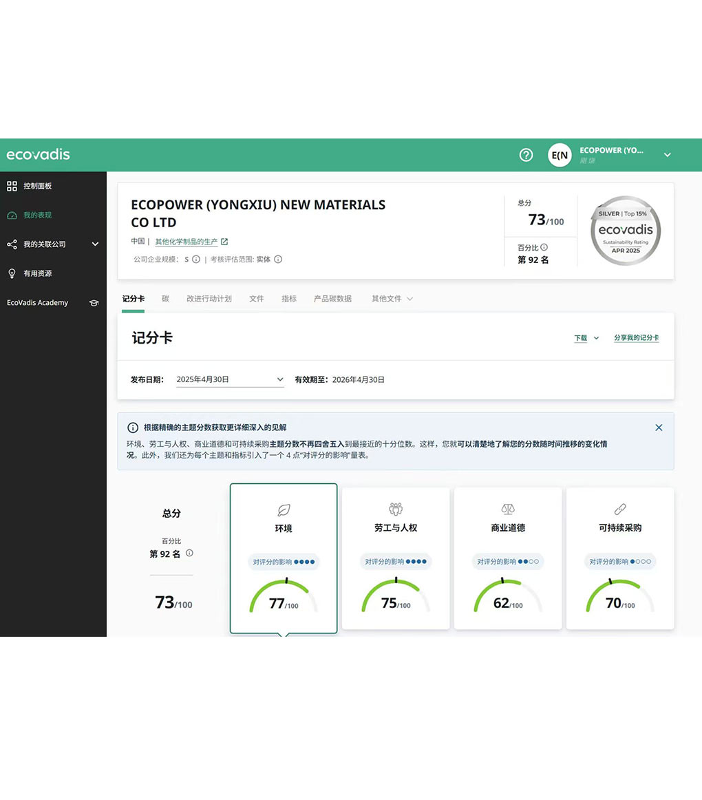Image resolution: width=702 pixels, height=800 pixels.
Task: Select the 环境 score card
Action: click(284, 558)
